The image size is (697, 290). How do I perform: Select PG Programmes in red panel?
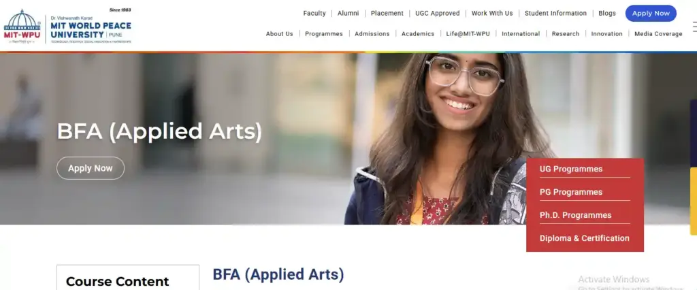tap(571, 192)
